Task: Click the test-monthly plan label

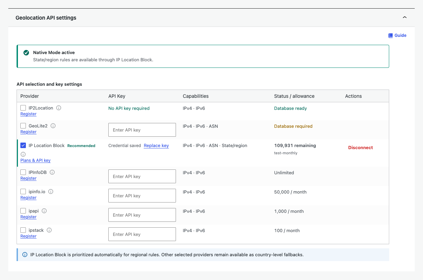Action: tap(286, 153)
